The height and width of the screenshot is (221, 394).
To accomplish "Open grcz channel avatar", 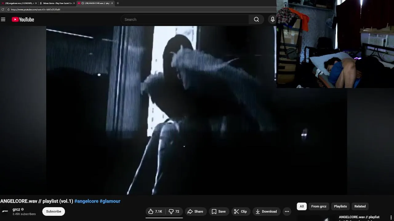I will tap(5, 211).
